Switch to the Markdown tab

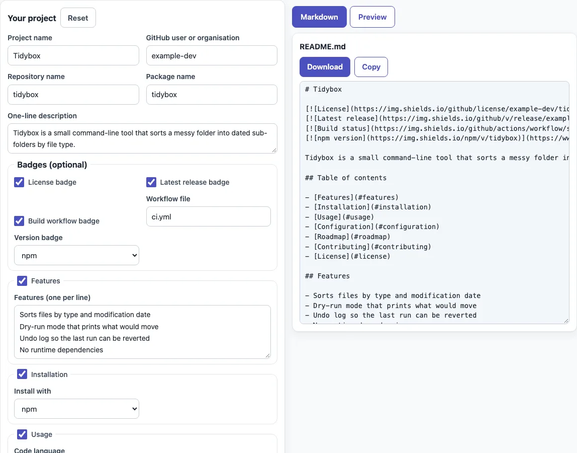[319, 17]
